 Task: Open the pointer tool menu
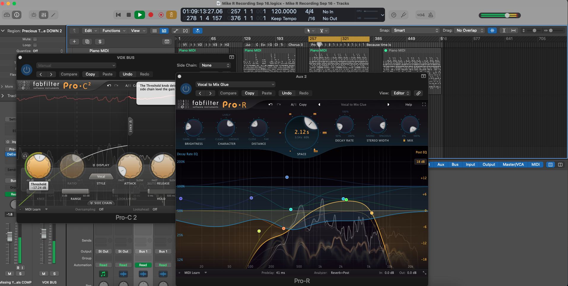tap(310, 30)
